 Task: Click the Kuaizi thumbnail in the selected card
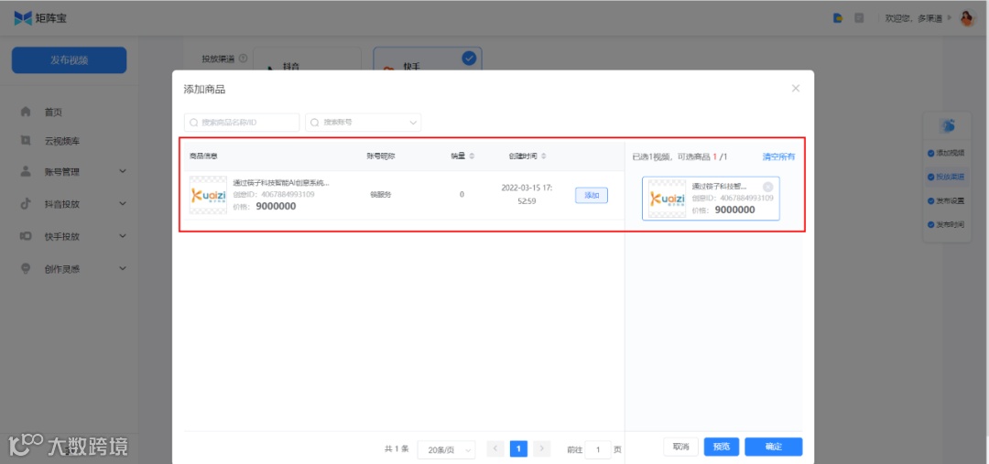[667, 199]
